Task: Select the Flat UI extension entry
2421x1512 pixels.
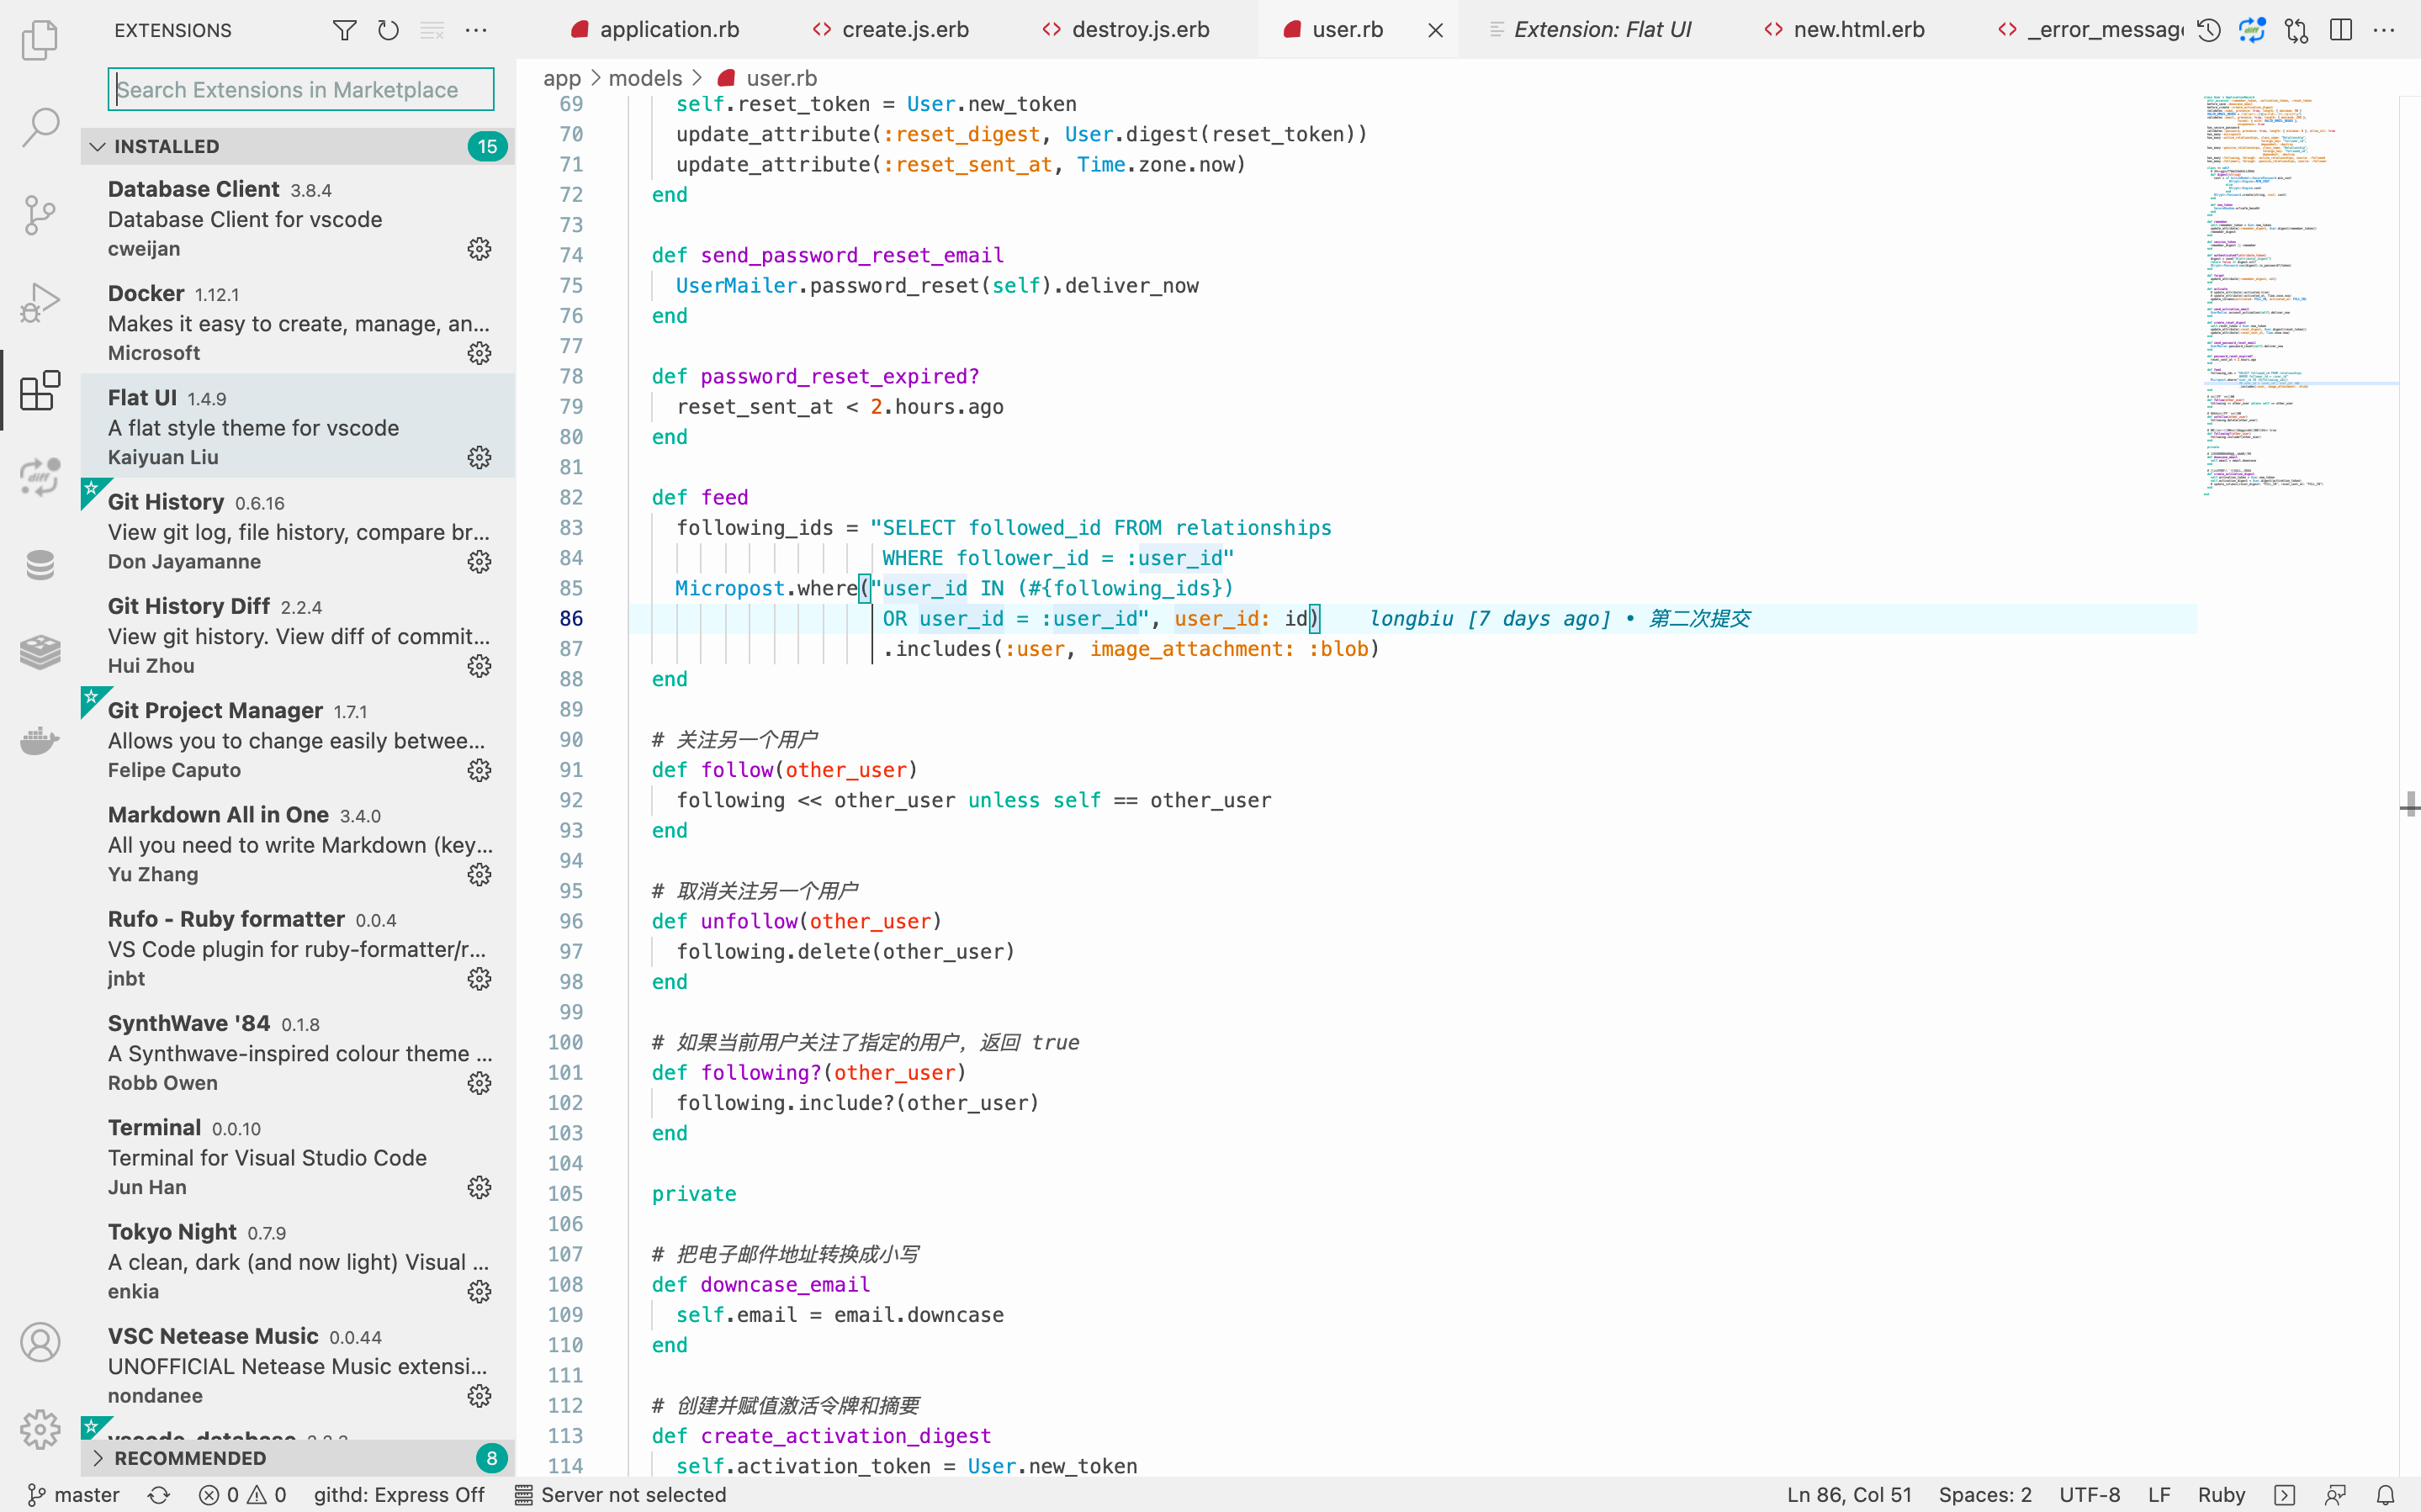Action: [297, 426]
